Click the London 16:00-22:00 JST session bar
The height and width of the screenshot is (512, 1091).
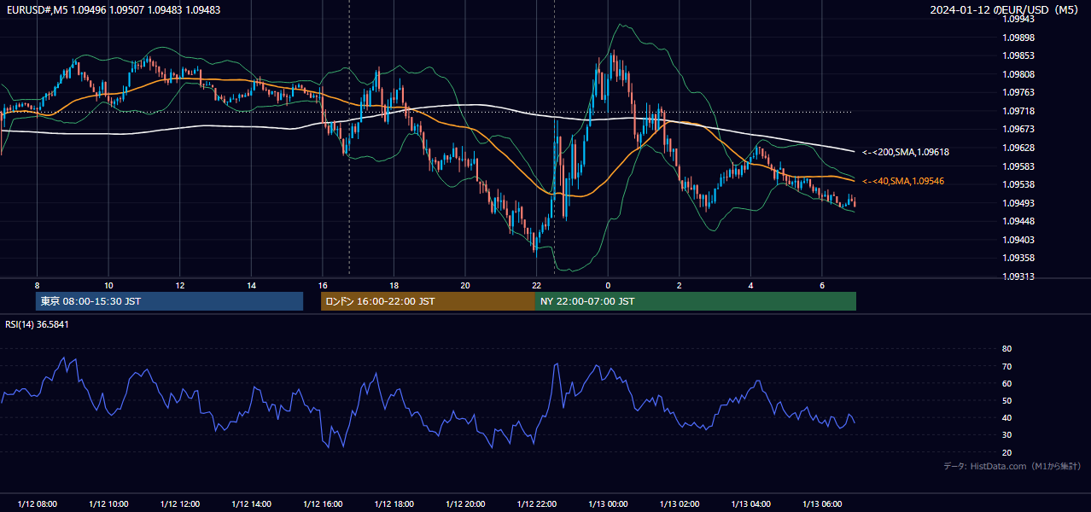(428, 301)
